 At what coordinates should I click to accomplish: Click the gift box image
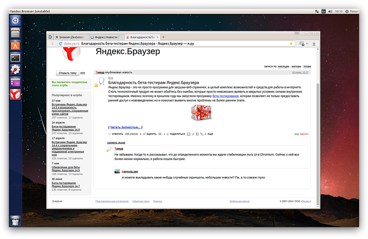201,113
